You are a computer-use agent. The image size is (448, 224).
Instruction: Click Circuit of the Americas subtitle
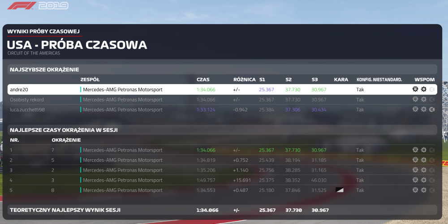pyautogui.click(x=34, y=53)
